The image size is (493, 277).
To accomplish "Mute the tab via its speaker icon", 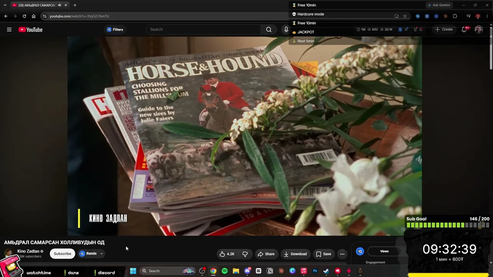I will click(x=60, y=5).
